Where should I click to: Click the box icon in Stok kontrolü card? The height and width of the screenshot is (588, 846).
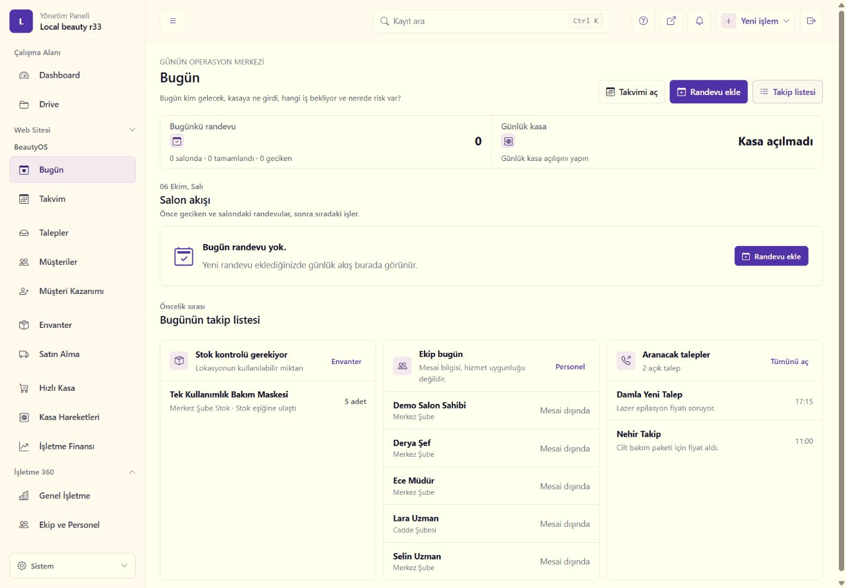179,361
